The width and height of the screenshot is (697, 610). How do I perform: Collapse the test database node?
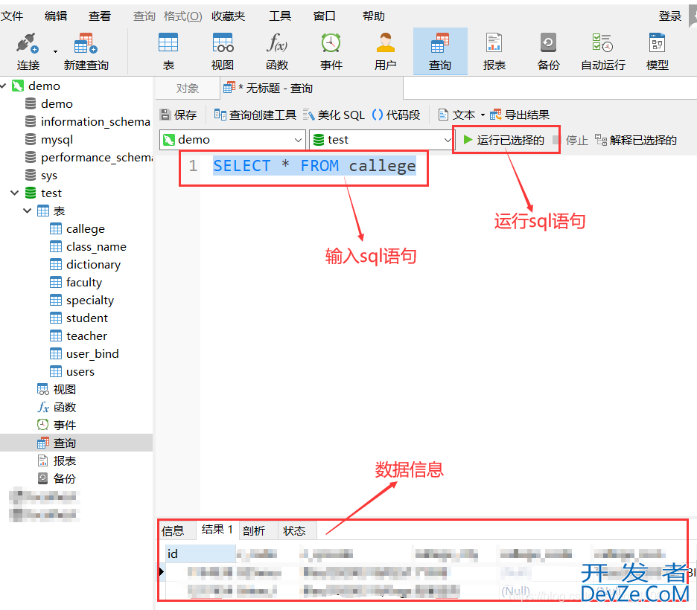pos(15,193)
